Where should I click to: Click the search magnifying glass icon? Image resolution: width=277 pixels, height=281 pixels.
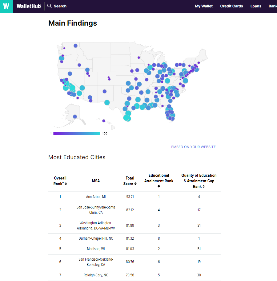50,6
